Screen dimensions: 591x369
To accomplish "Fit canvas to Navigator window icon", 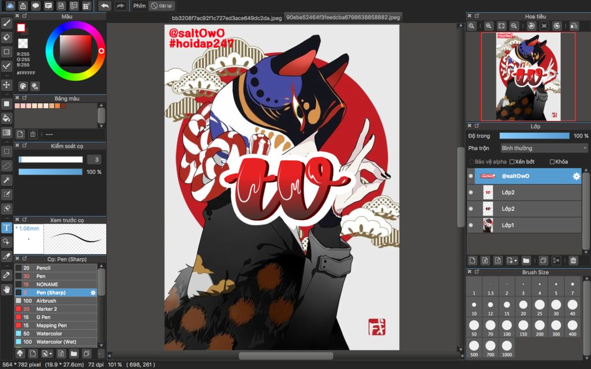I will [x=502, y=26].
